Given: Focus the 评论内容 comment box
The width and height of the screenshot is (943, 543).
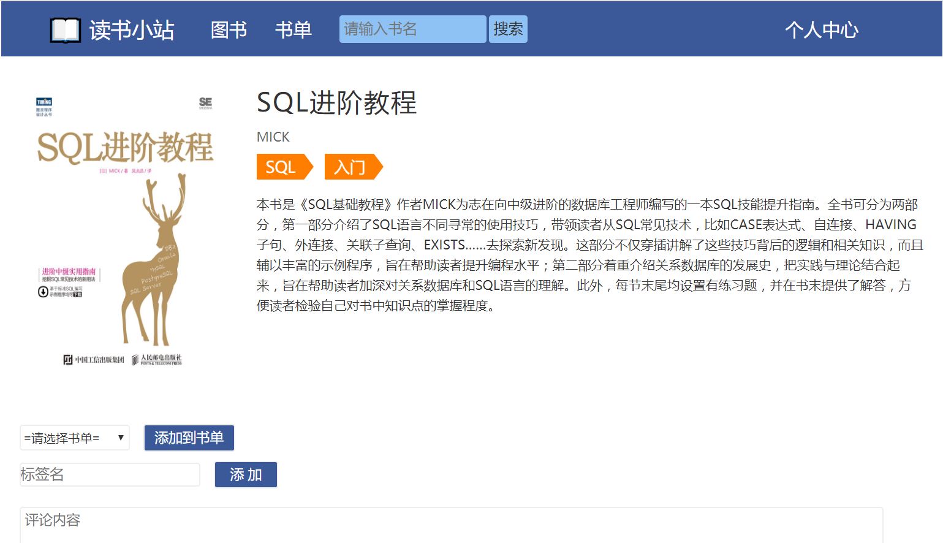Looking at the screenshot, I should [x=451, y=525].
